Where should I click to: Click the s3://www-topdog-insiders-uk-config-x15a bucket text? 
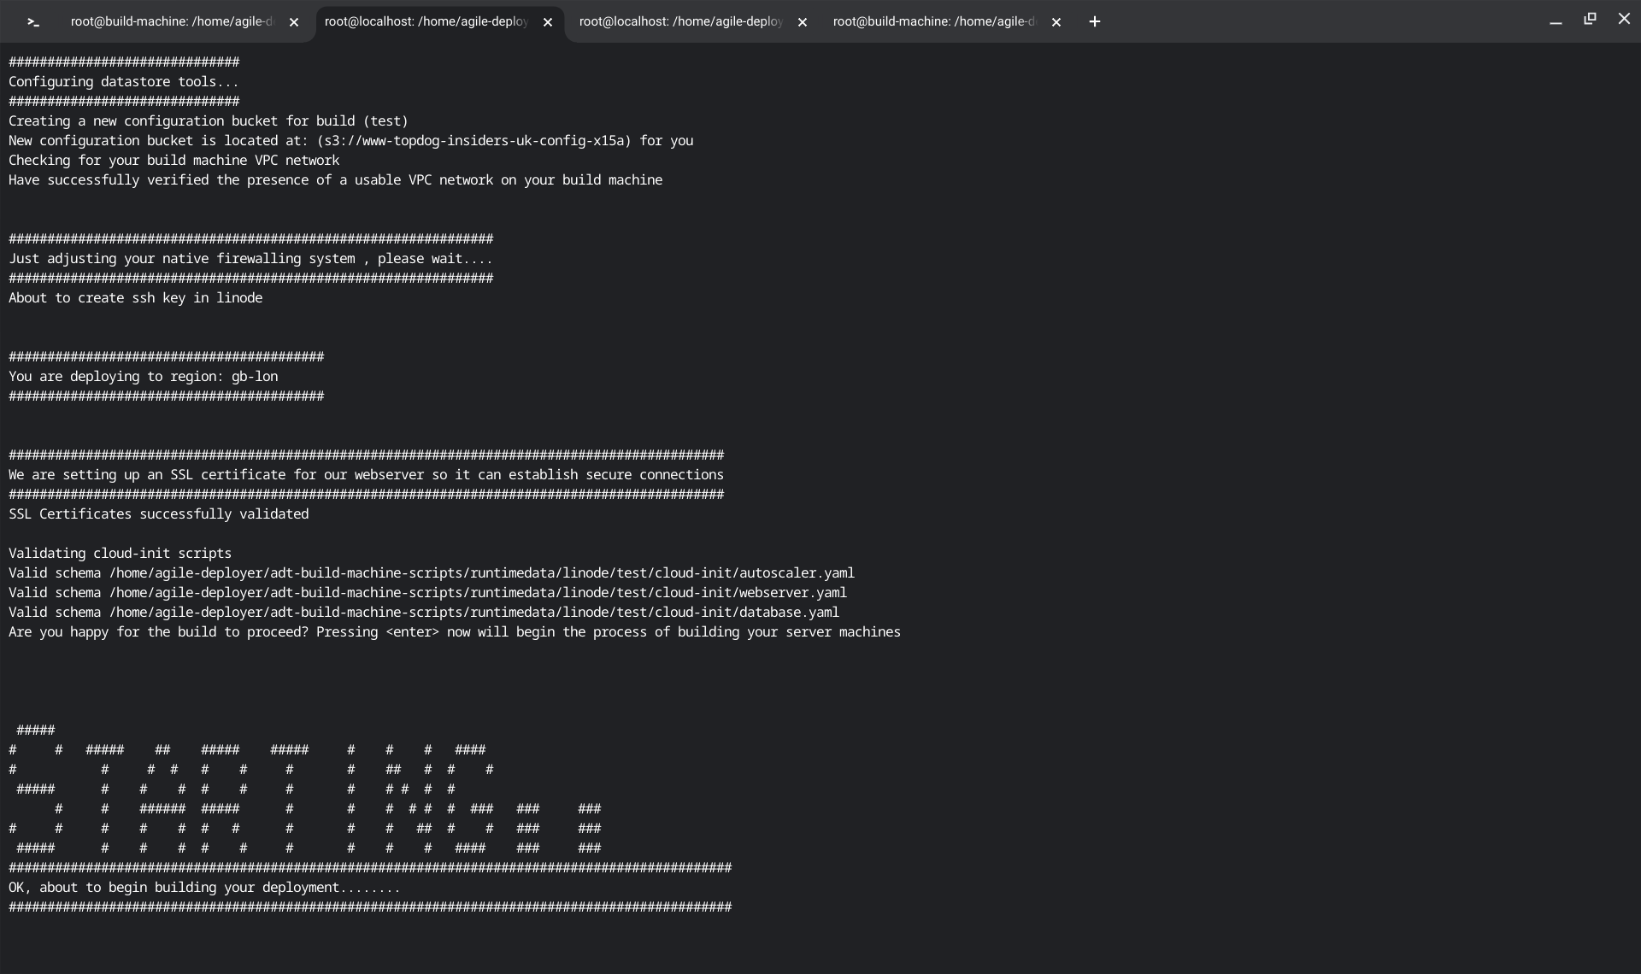click(474, 141)
